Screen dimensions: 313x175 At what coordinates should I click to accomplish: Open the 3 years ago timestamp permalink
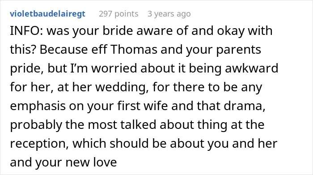(x=169, y=14)
